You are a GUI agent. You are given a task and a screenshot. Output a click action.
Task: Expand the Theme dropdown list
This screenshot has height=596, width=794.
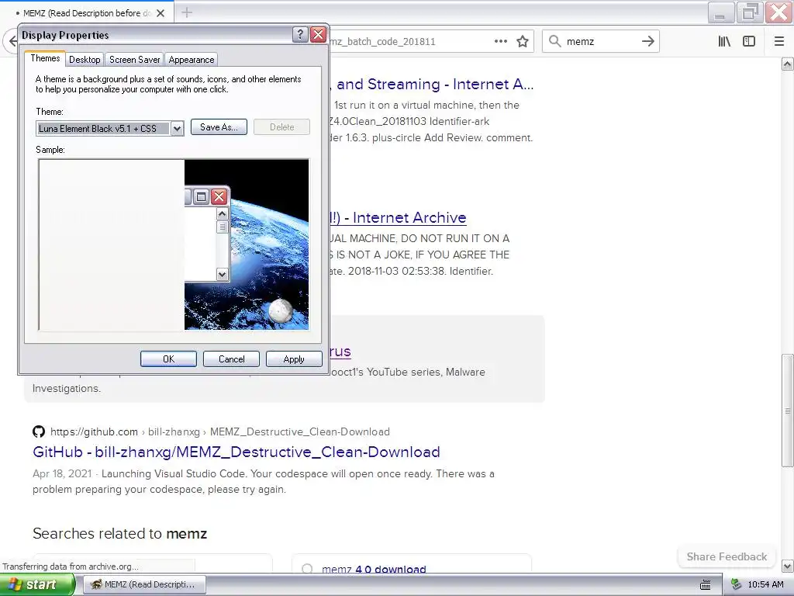(x=177, y=129)
